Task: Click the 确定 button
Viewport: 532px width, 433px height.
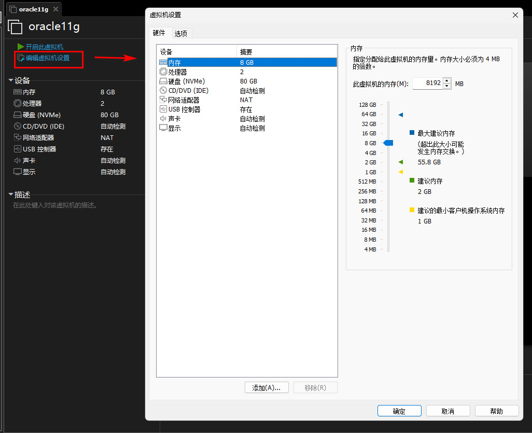Action: [x=399, y=411]
